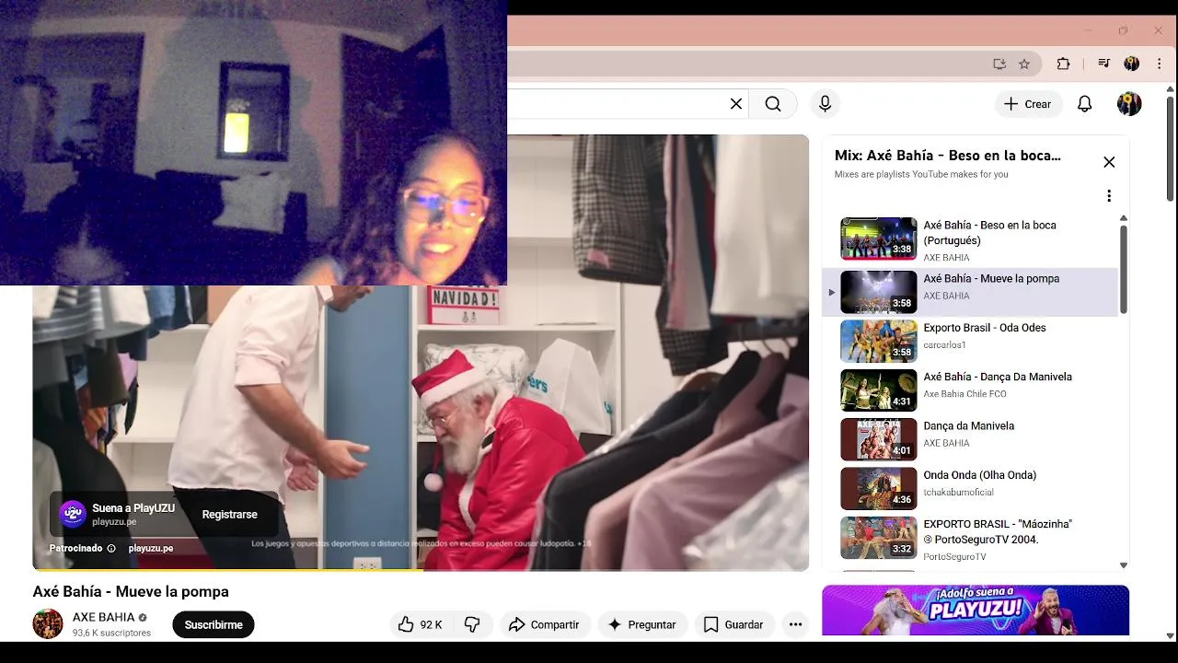Click the Registrarse ad button
The height and width of the screenshot is (663, 1178).
coord(230,515)
